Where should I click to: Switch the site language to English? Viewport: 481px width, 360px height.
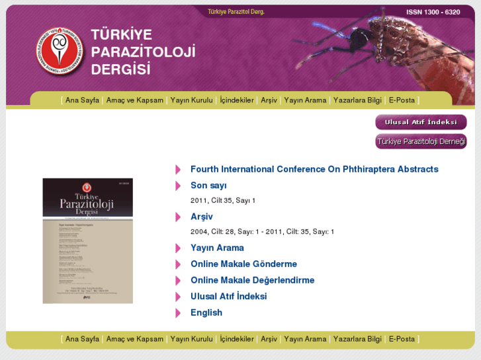point(206,312)
